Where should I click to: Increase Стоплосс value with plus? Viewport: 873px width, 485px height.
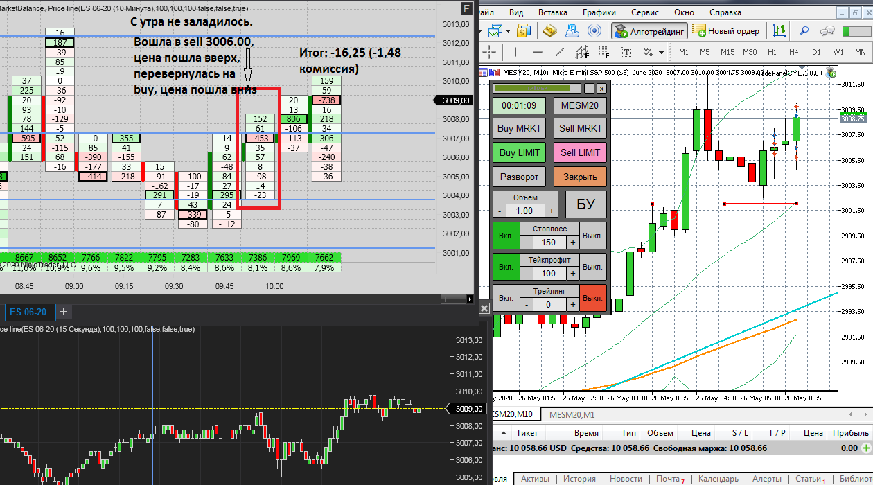click(573, 242)
